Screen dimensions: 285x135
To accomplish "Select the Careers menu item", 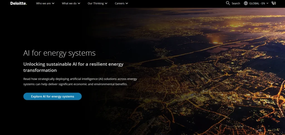I will coord(120,3).
